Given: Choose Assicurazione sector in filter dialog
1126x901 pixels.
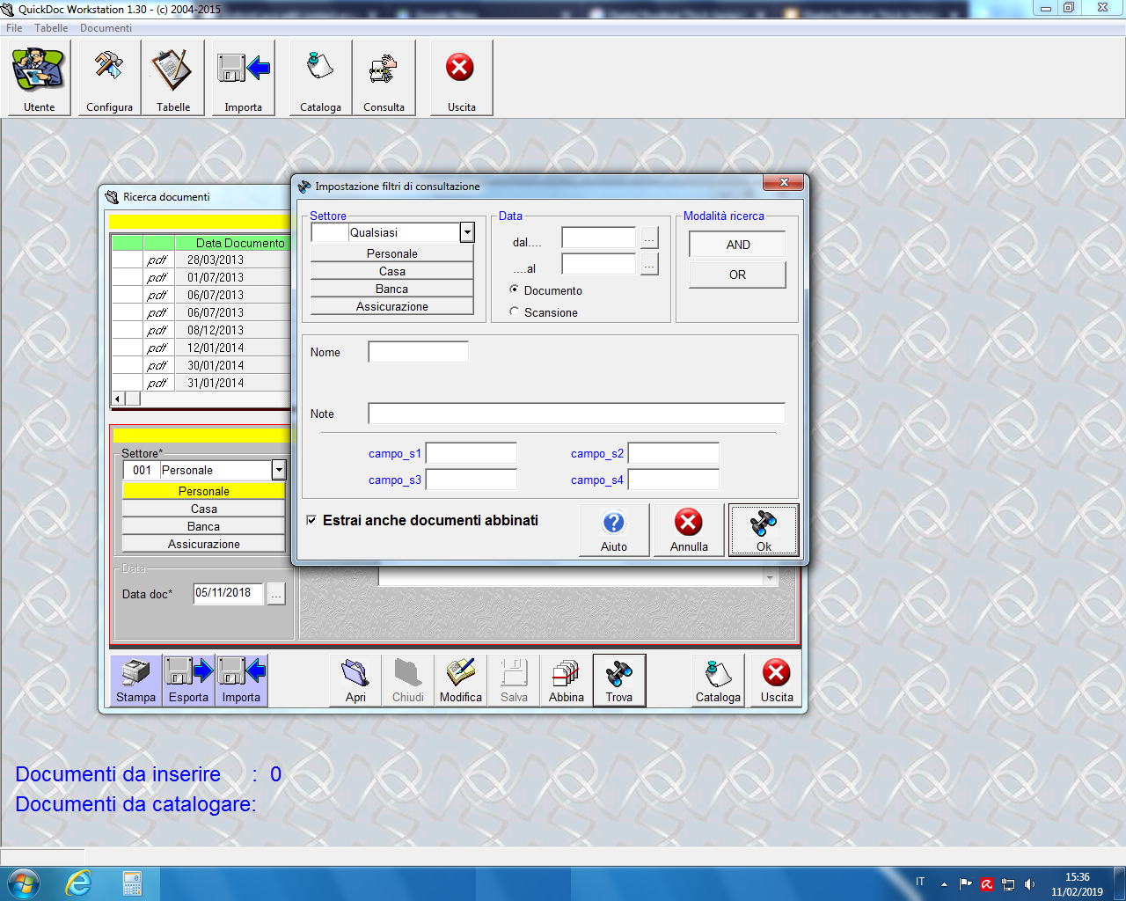Looking at the screenshot, I should [x=392, y=306].
